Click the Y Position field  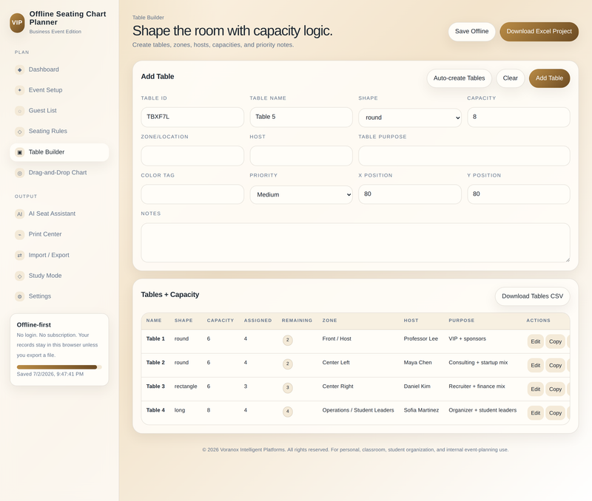coord(519,194)
